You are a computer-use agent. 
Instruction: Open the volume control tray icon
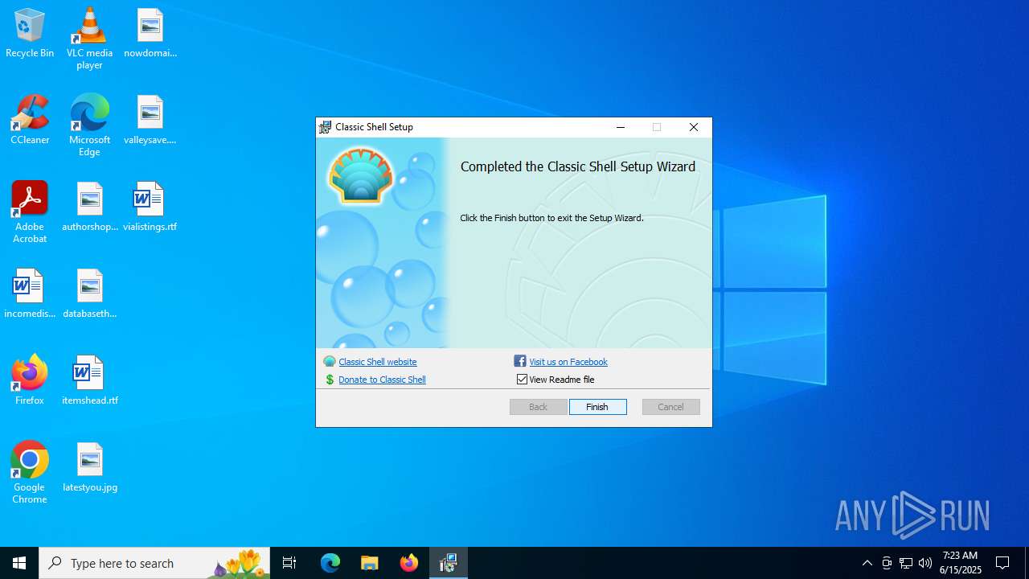click(925, 563)
